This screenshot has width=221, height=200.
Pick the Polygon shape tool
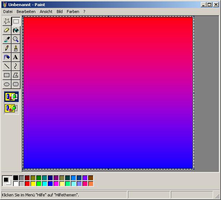pyautogui.click(x=16, y=75)
